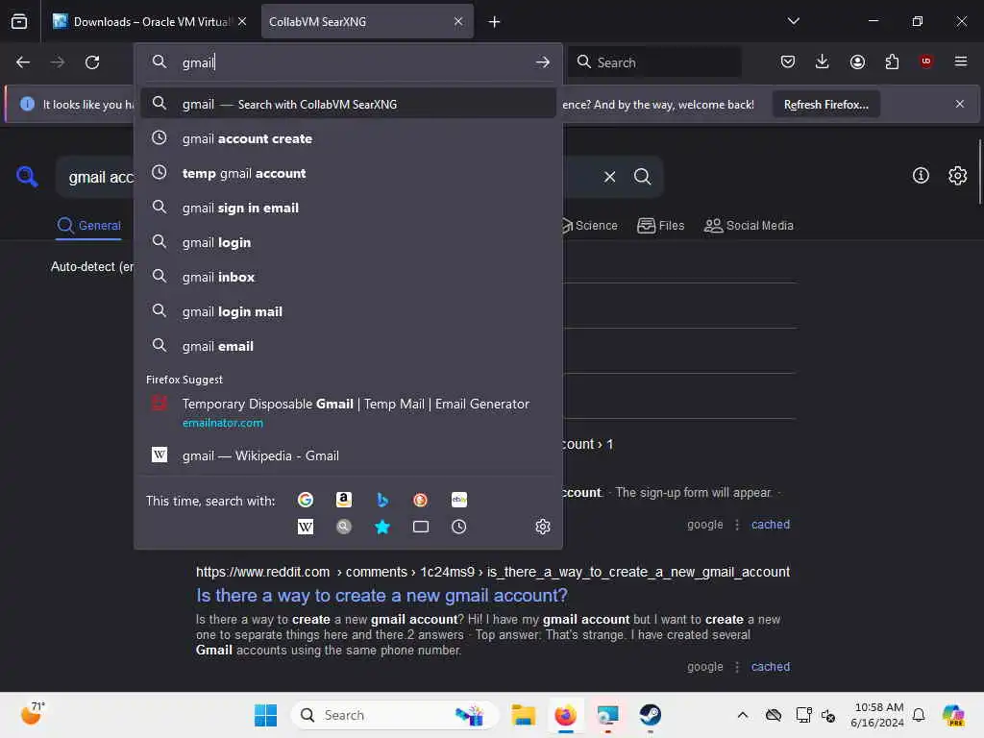Search this time with DuckDuckGo

pos(421,500)
